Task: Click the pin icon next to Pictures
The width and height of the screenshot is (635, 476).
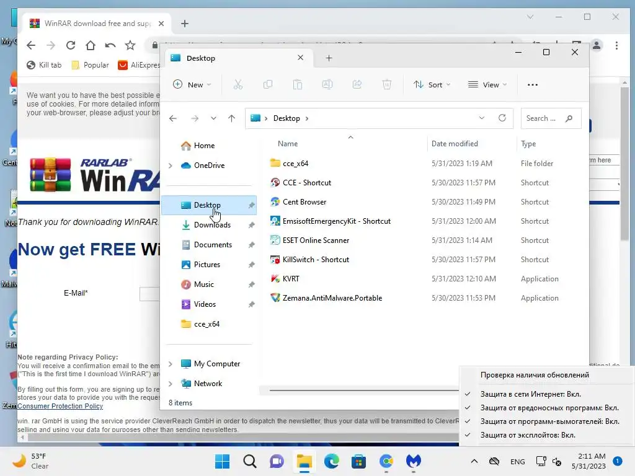Action: [252, 265]
